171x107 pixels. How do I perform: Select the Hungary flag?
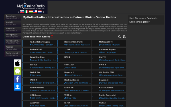31,12
